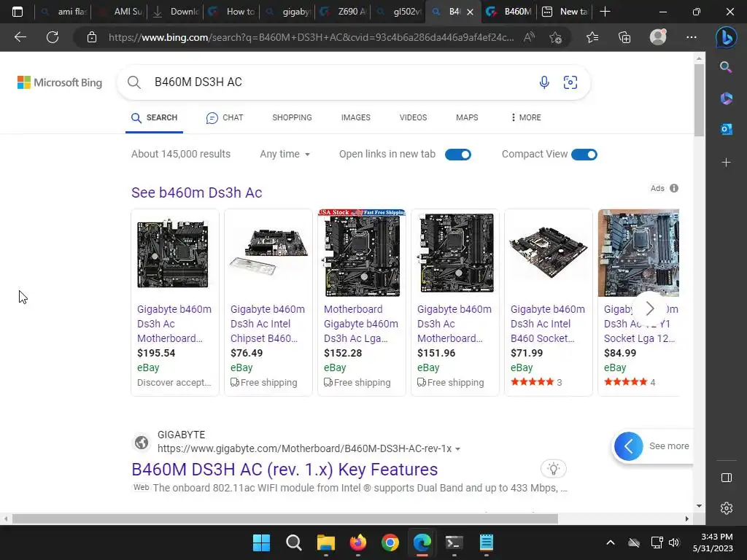Switch to the New tab browser tab

pyautogui.click(x=565, y=12)
